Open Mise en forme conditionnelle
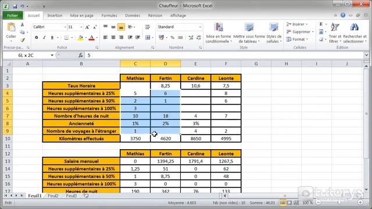 pos(219,33)
